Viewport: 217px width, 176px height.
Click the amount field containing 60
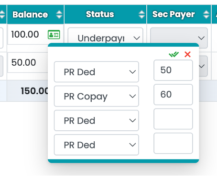[x=173, y=95]
